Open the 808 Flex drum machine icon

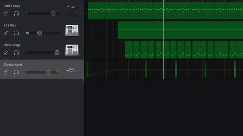[72, 30]
